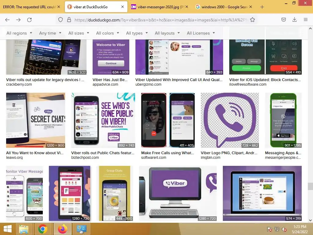Open Viber Updated With Improved Call UI link
The width and height of the screenshot is (313, 235).
pos(179,80)
